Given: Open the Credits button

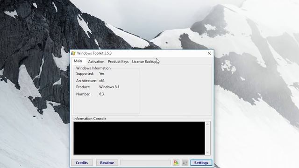Looking at the screenshot, I should click(82, 163).
